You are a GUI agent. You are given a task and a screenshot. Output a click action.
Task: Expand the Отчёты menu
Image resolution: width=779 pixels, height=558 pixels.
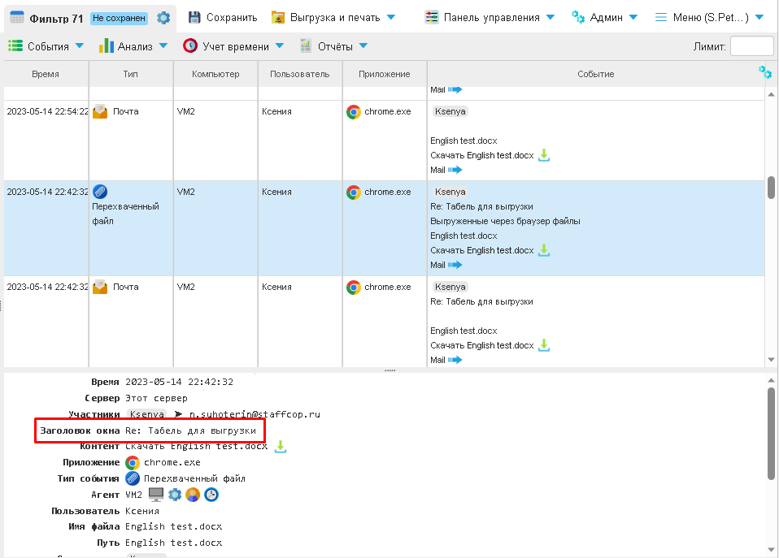333,46
